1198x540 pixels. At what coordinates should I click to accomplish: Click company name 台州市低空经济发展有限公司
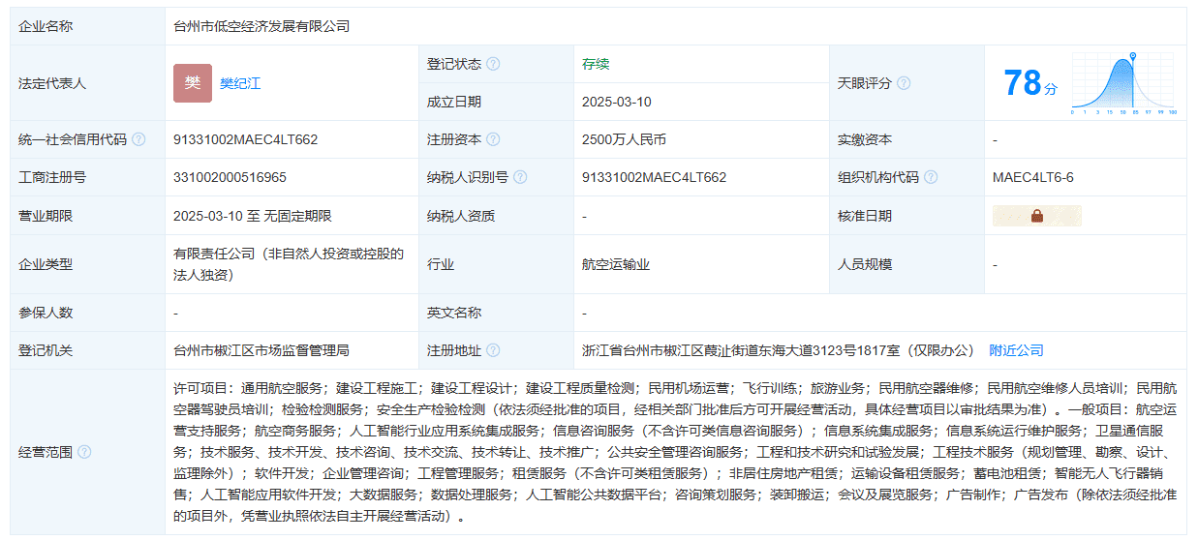(261, 26)
